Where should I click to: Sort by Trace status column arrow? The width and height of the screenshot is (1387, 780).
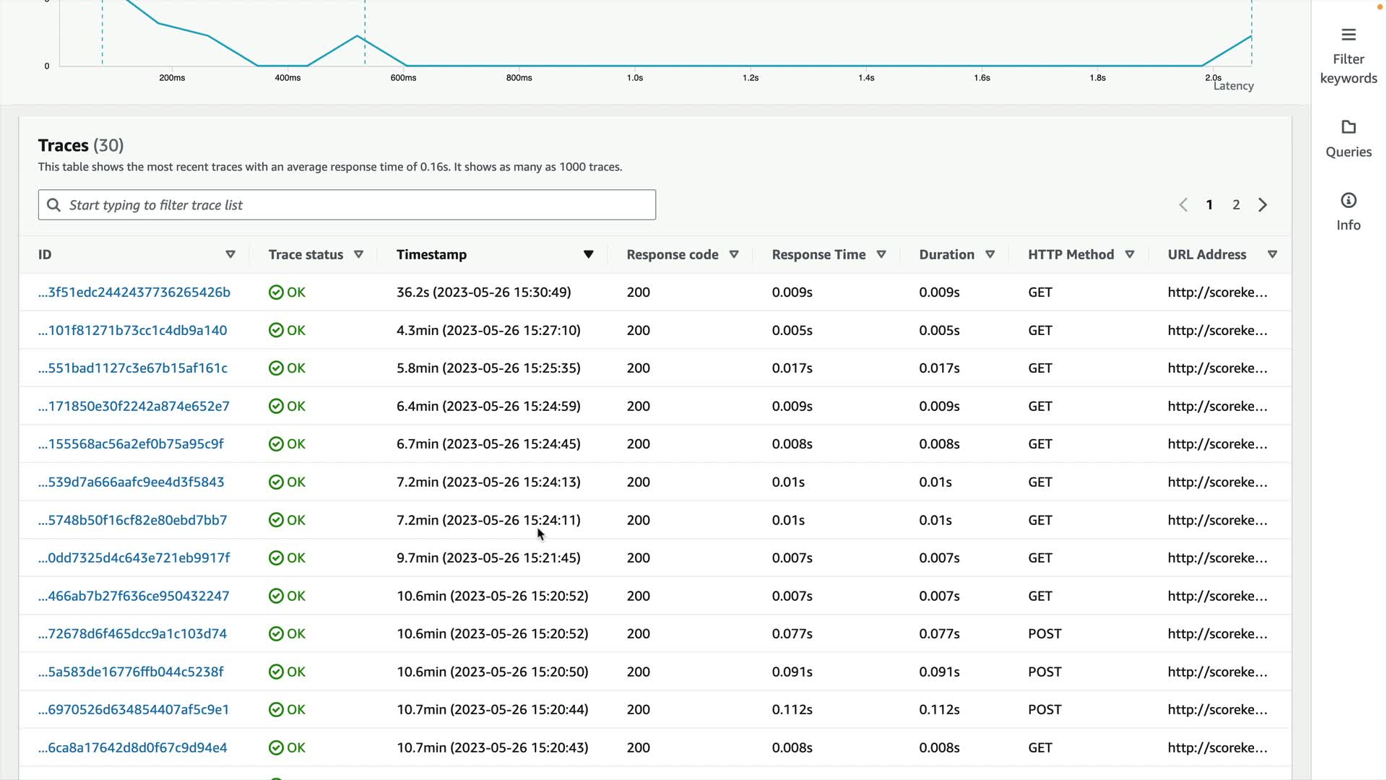tap(358, 254)
